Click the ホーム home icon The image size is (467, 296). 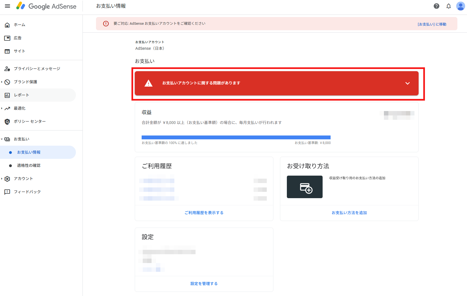tap(7, 25)
